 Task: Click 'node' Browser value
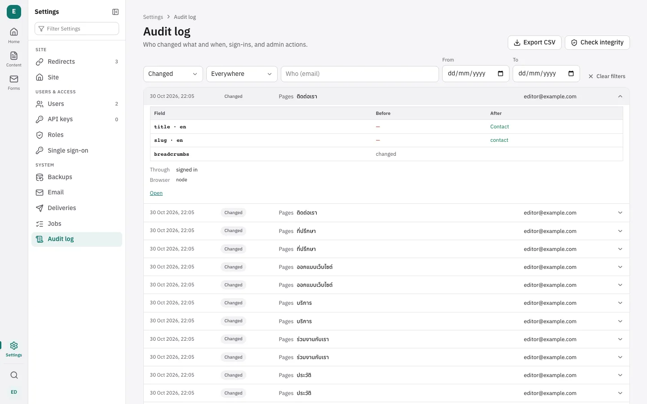(x=182, y=180)
